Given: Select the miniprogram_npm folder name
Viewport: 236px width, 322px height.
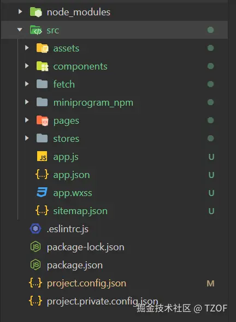Looking at the screenshot, I should pyautogui.click(x=93, y=102).
